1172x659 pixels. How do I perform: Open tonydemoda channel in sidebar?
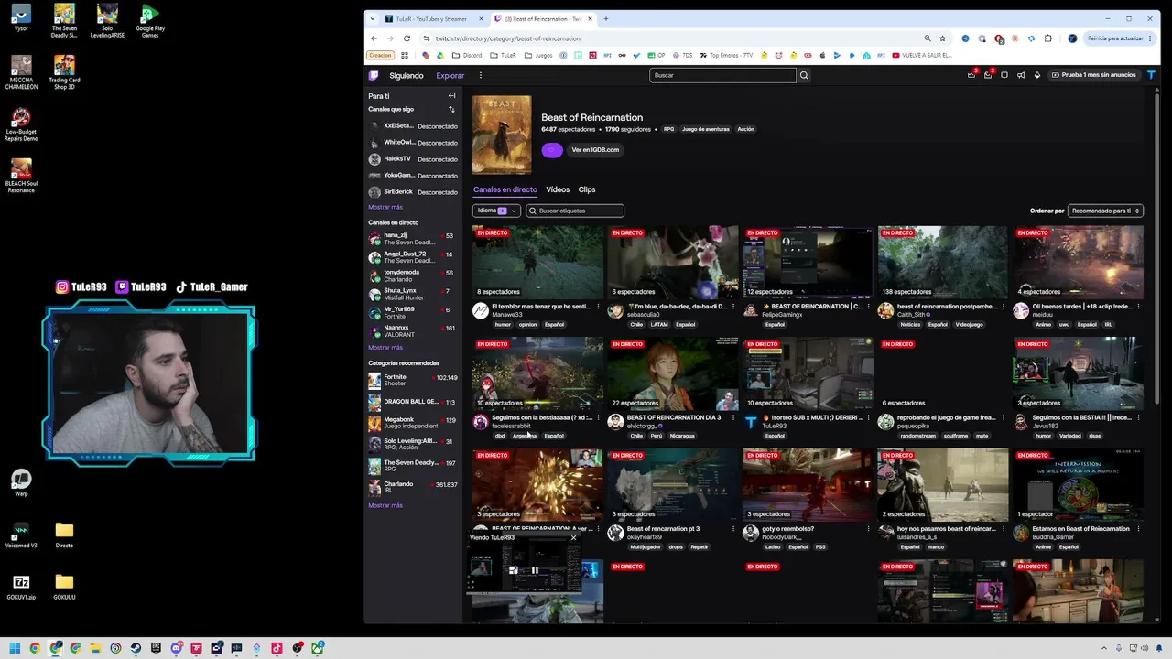pyautogui.click(x=411, y=275)
